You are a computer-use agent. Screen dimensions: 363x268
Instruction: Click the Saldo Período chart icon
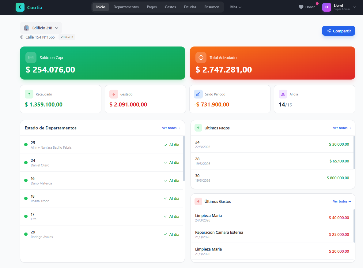click(199, 94)
